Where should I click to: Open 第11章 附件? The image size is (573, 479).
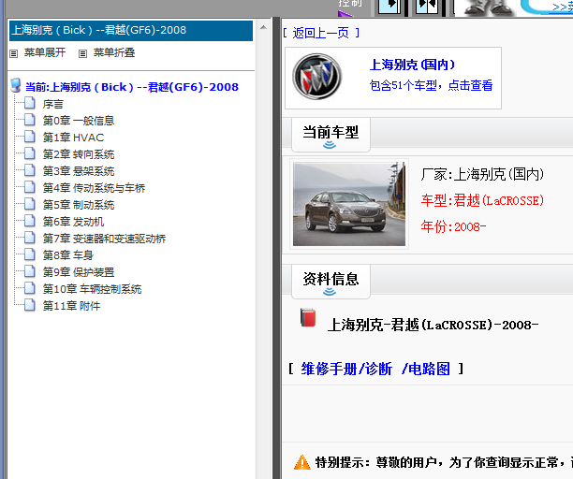71,306
